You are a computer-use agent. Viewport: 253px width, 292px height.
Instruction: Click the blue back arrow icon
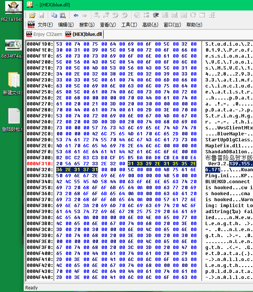pos(76,15)
